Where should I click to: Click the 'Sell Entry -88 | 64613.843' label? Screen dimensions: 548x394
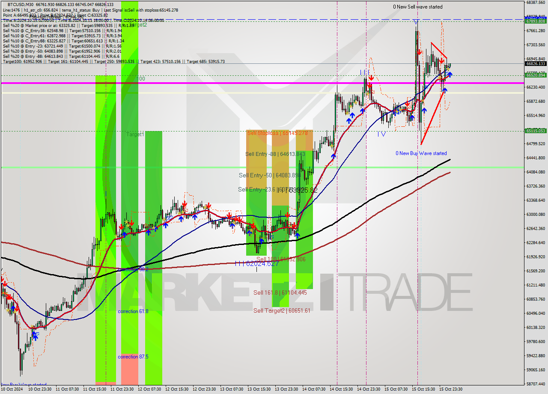coord(275,154)
